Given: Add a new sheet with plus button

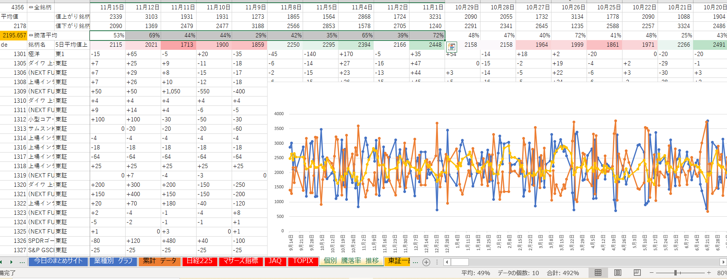Looking at the screenshot, I should click(x=426, y=262).
